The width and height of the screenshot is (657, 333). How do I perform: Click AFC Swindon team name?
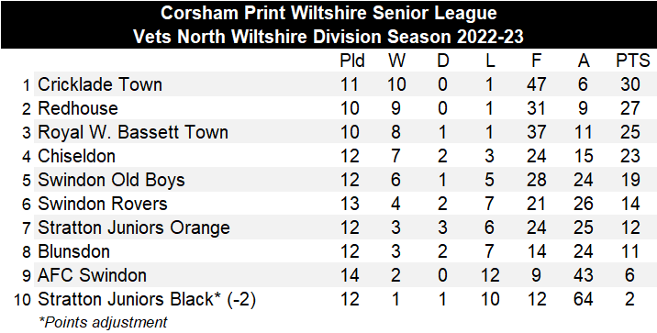click(92, 275)
